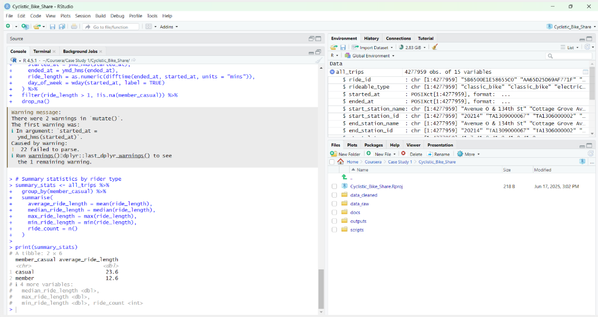Screen dimensions: 598x317
Task: Create a New Folder in Files pane
Action: click(x=348, y=154)
